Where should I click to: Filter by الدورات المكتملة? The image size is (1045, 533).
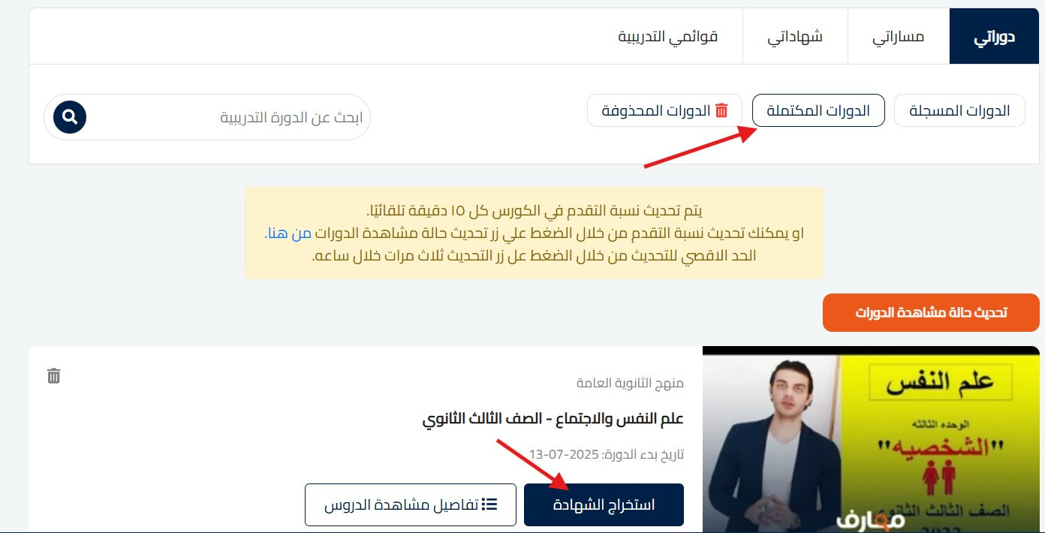point(818,110)
